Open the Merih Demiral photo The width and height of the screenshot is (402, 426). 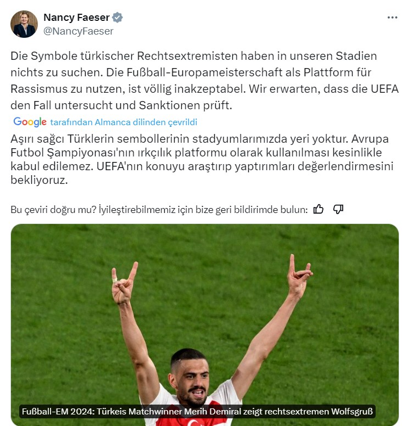click(x=205, y=324)
